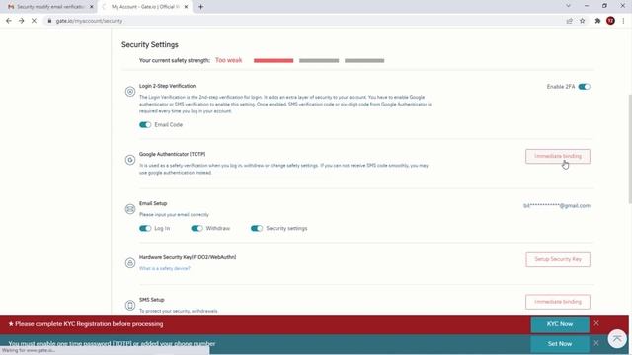Click the back-to-top arrow button

point(617,339)
